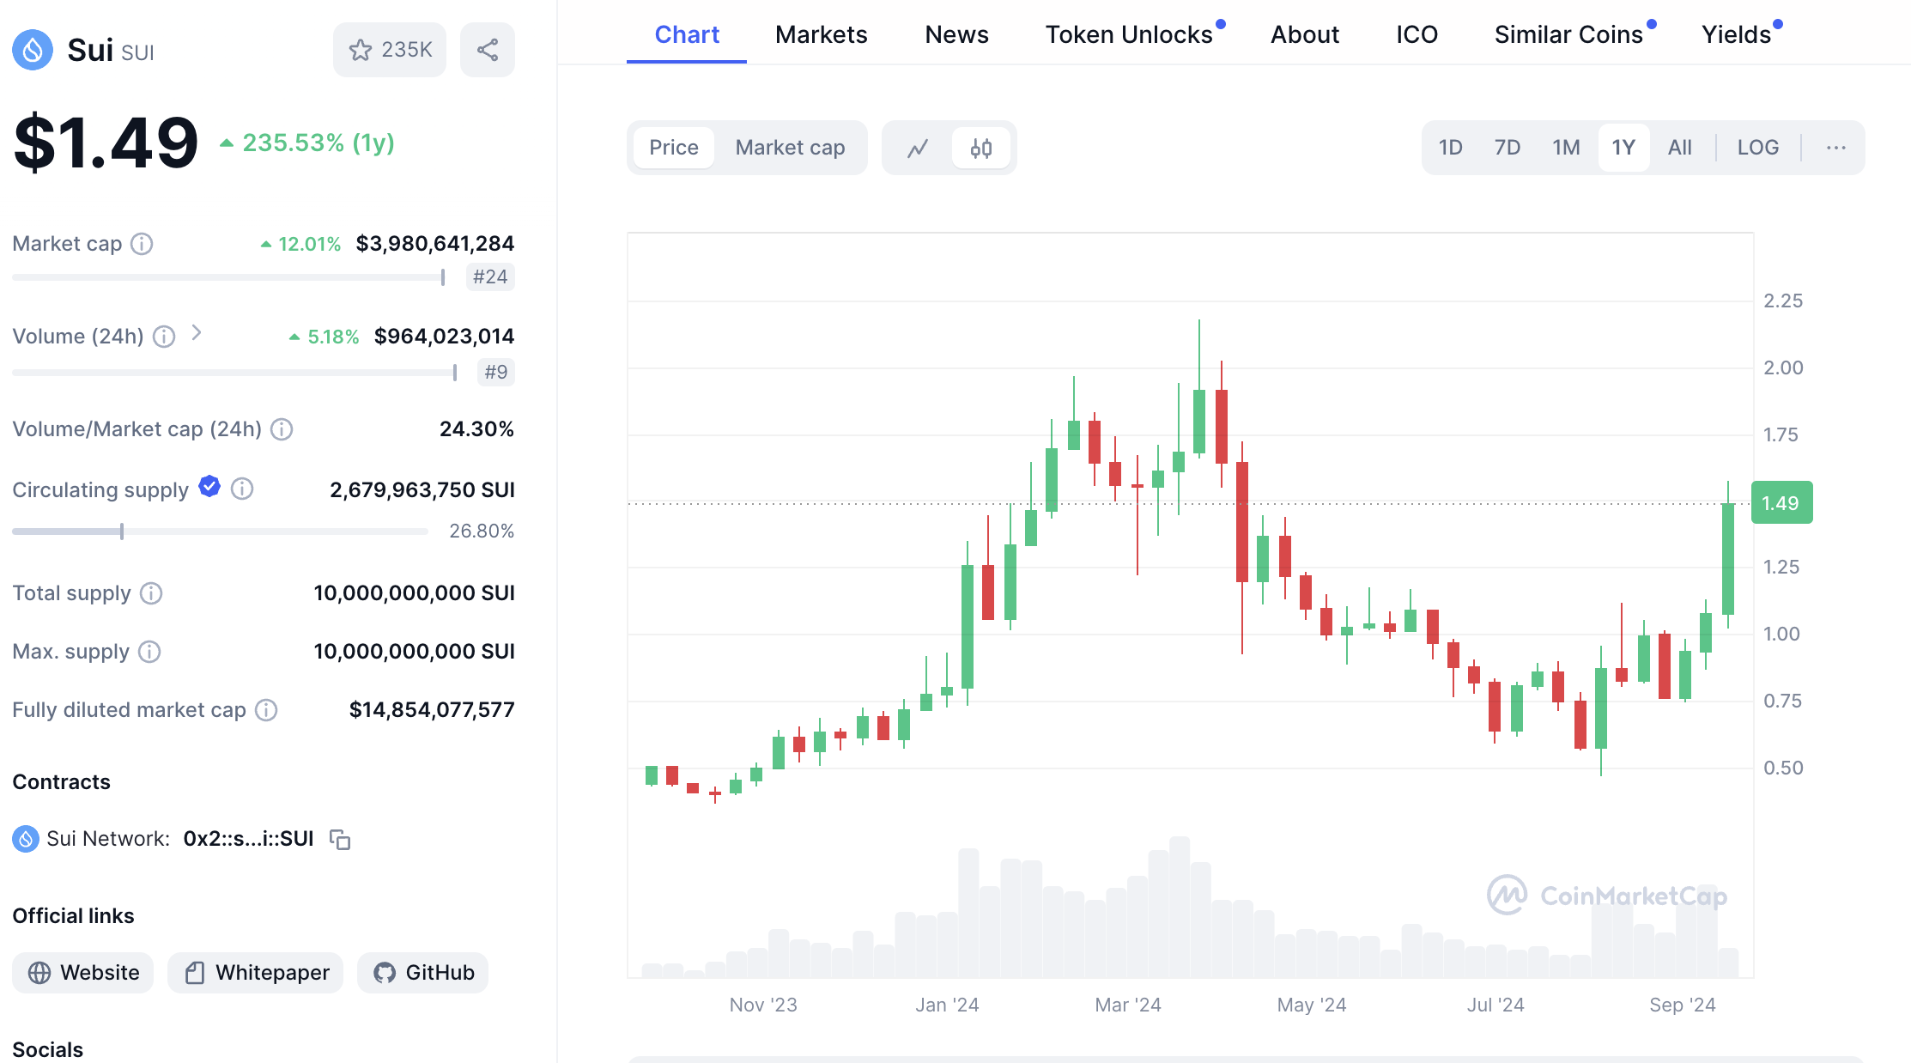Select the Market cap chart toggle
The width and height of the screenshot is (1911, 1063).
tap(790, 148)
